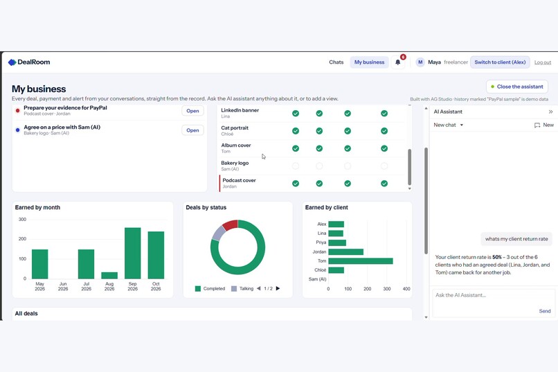The width and height of the screenshot is (558, 372).
Task: Click the main page scroll-down arrow
Action: [x=426, y=317]
